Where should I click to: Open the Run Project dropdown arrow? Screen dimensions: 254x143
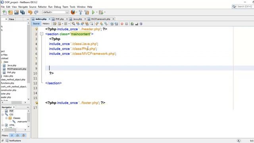[97, 12]
